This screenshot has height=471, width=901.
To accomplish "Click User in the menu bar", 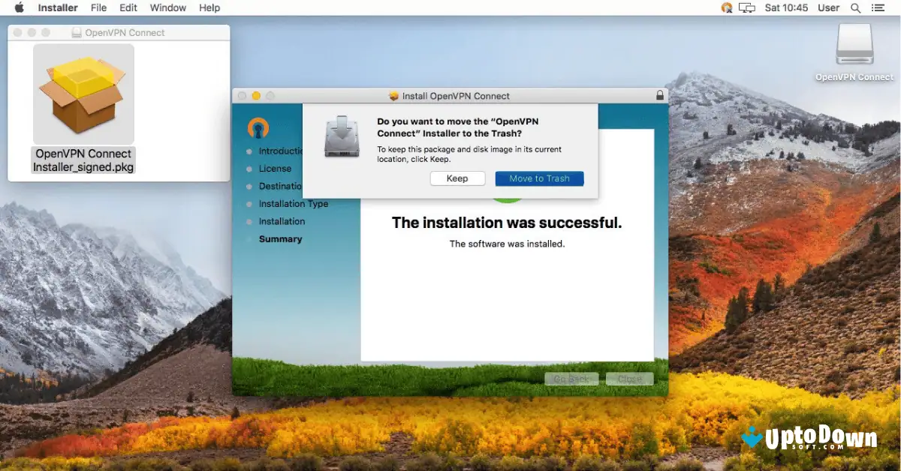I will [x=828, y=7].
